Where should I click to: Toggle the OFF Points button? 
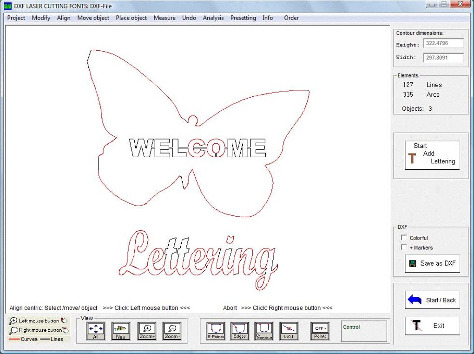pyautogui.click(x=320, y=331)
